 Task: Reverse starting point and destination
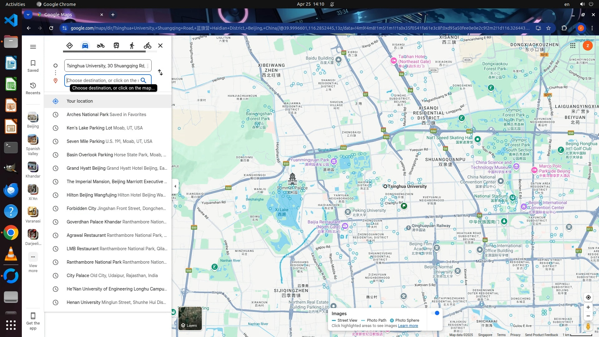click(x=160, y=72)
